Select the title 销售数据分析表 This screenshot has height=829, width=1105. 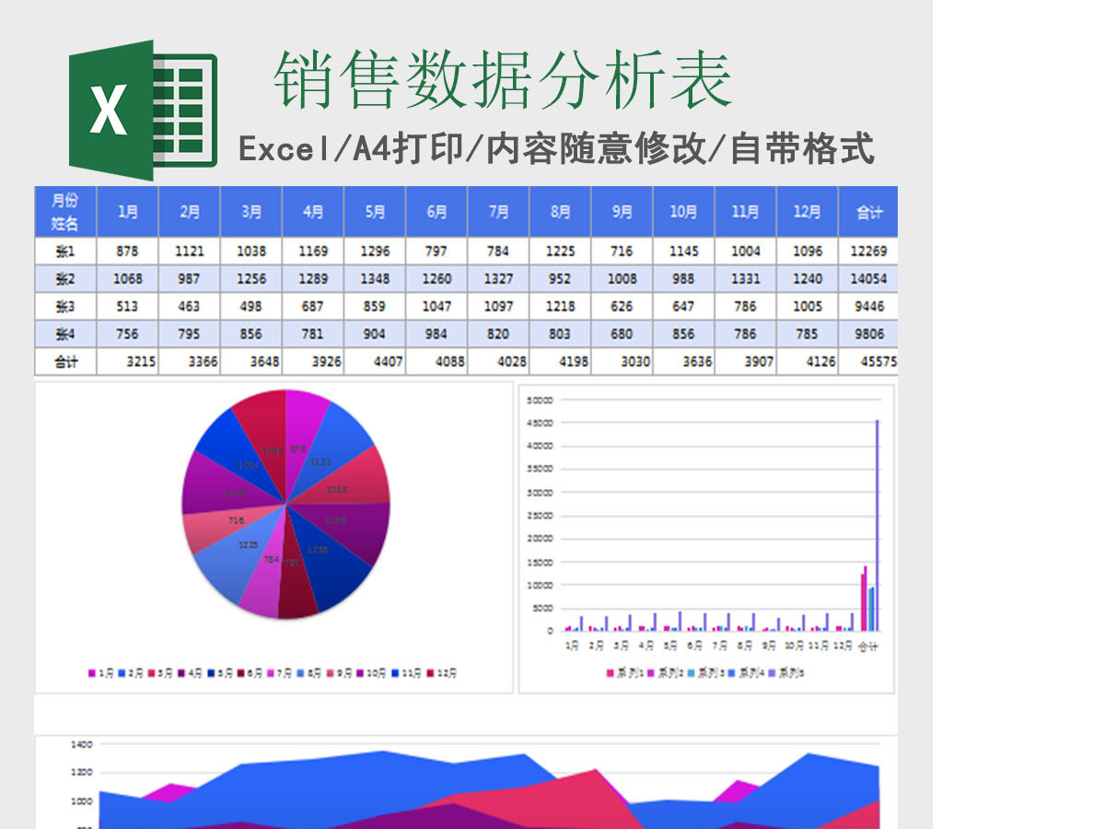[x=503, y=81]
